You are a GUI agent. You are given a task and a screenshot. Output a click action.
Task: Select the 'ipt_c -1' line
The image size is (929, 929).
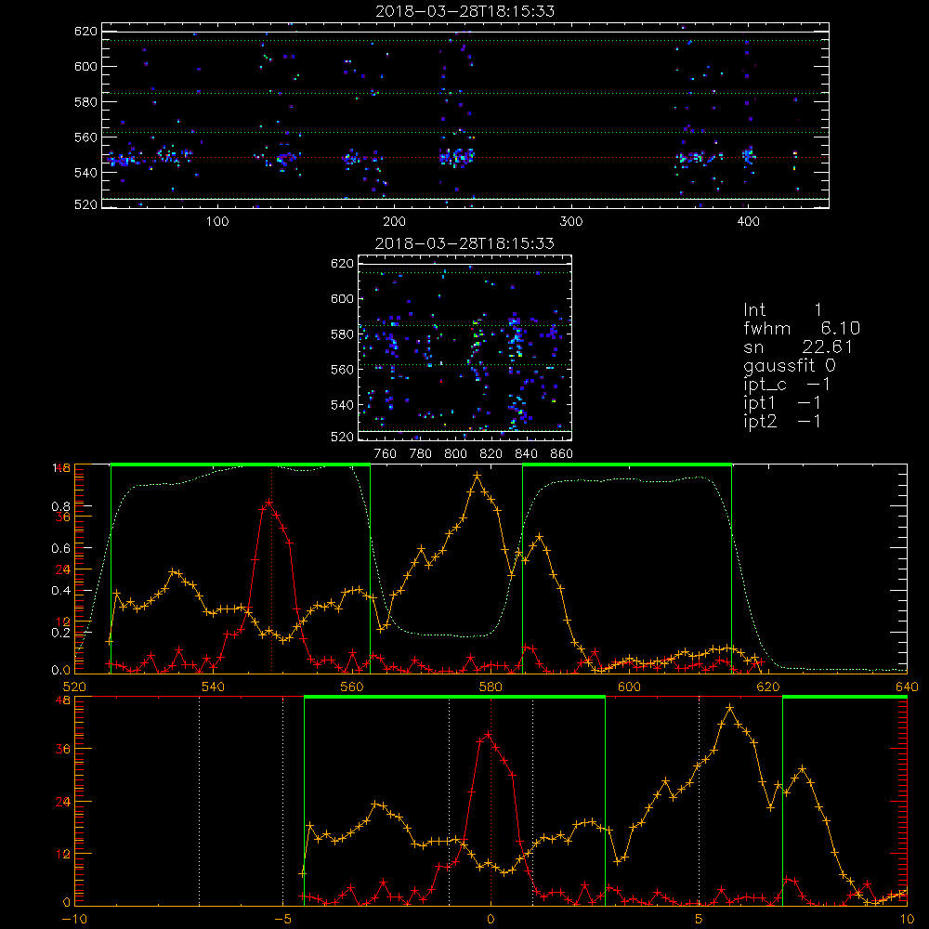(787, 385)
